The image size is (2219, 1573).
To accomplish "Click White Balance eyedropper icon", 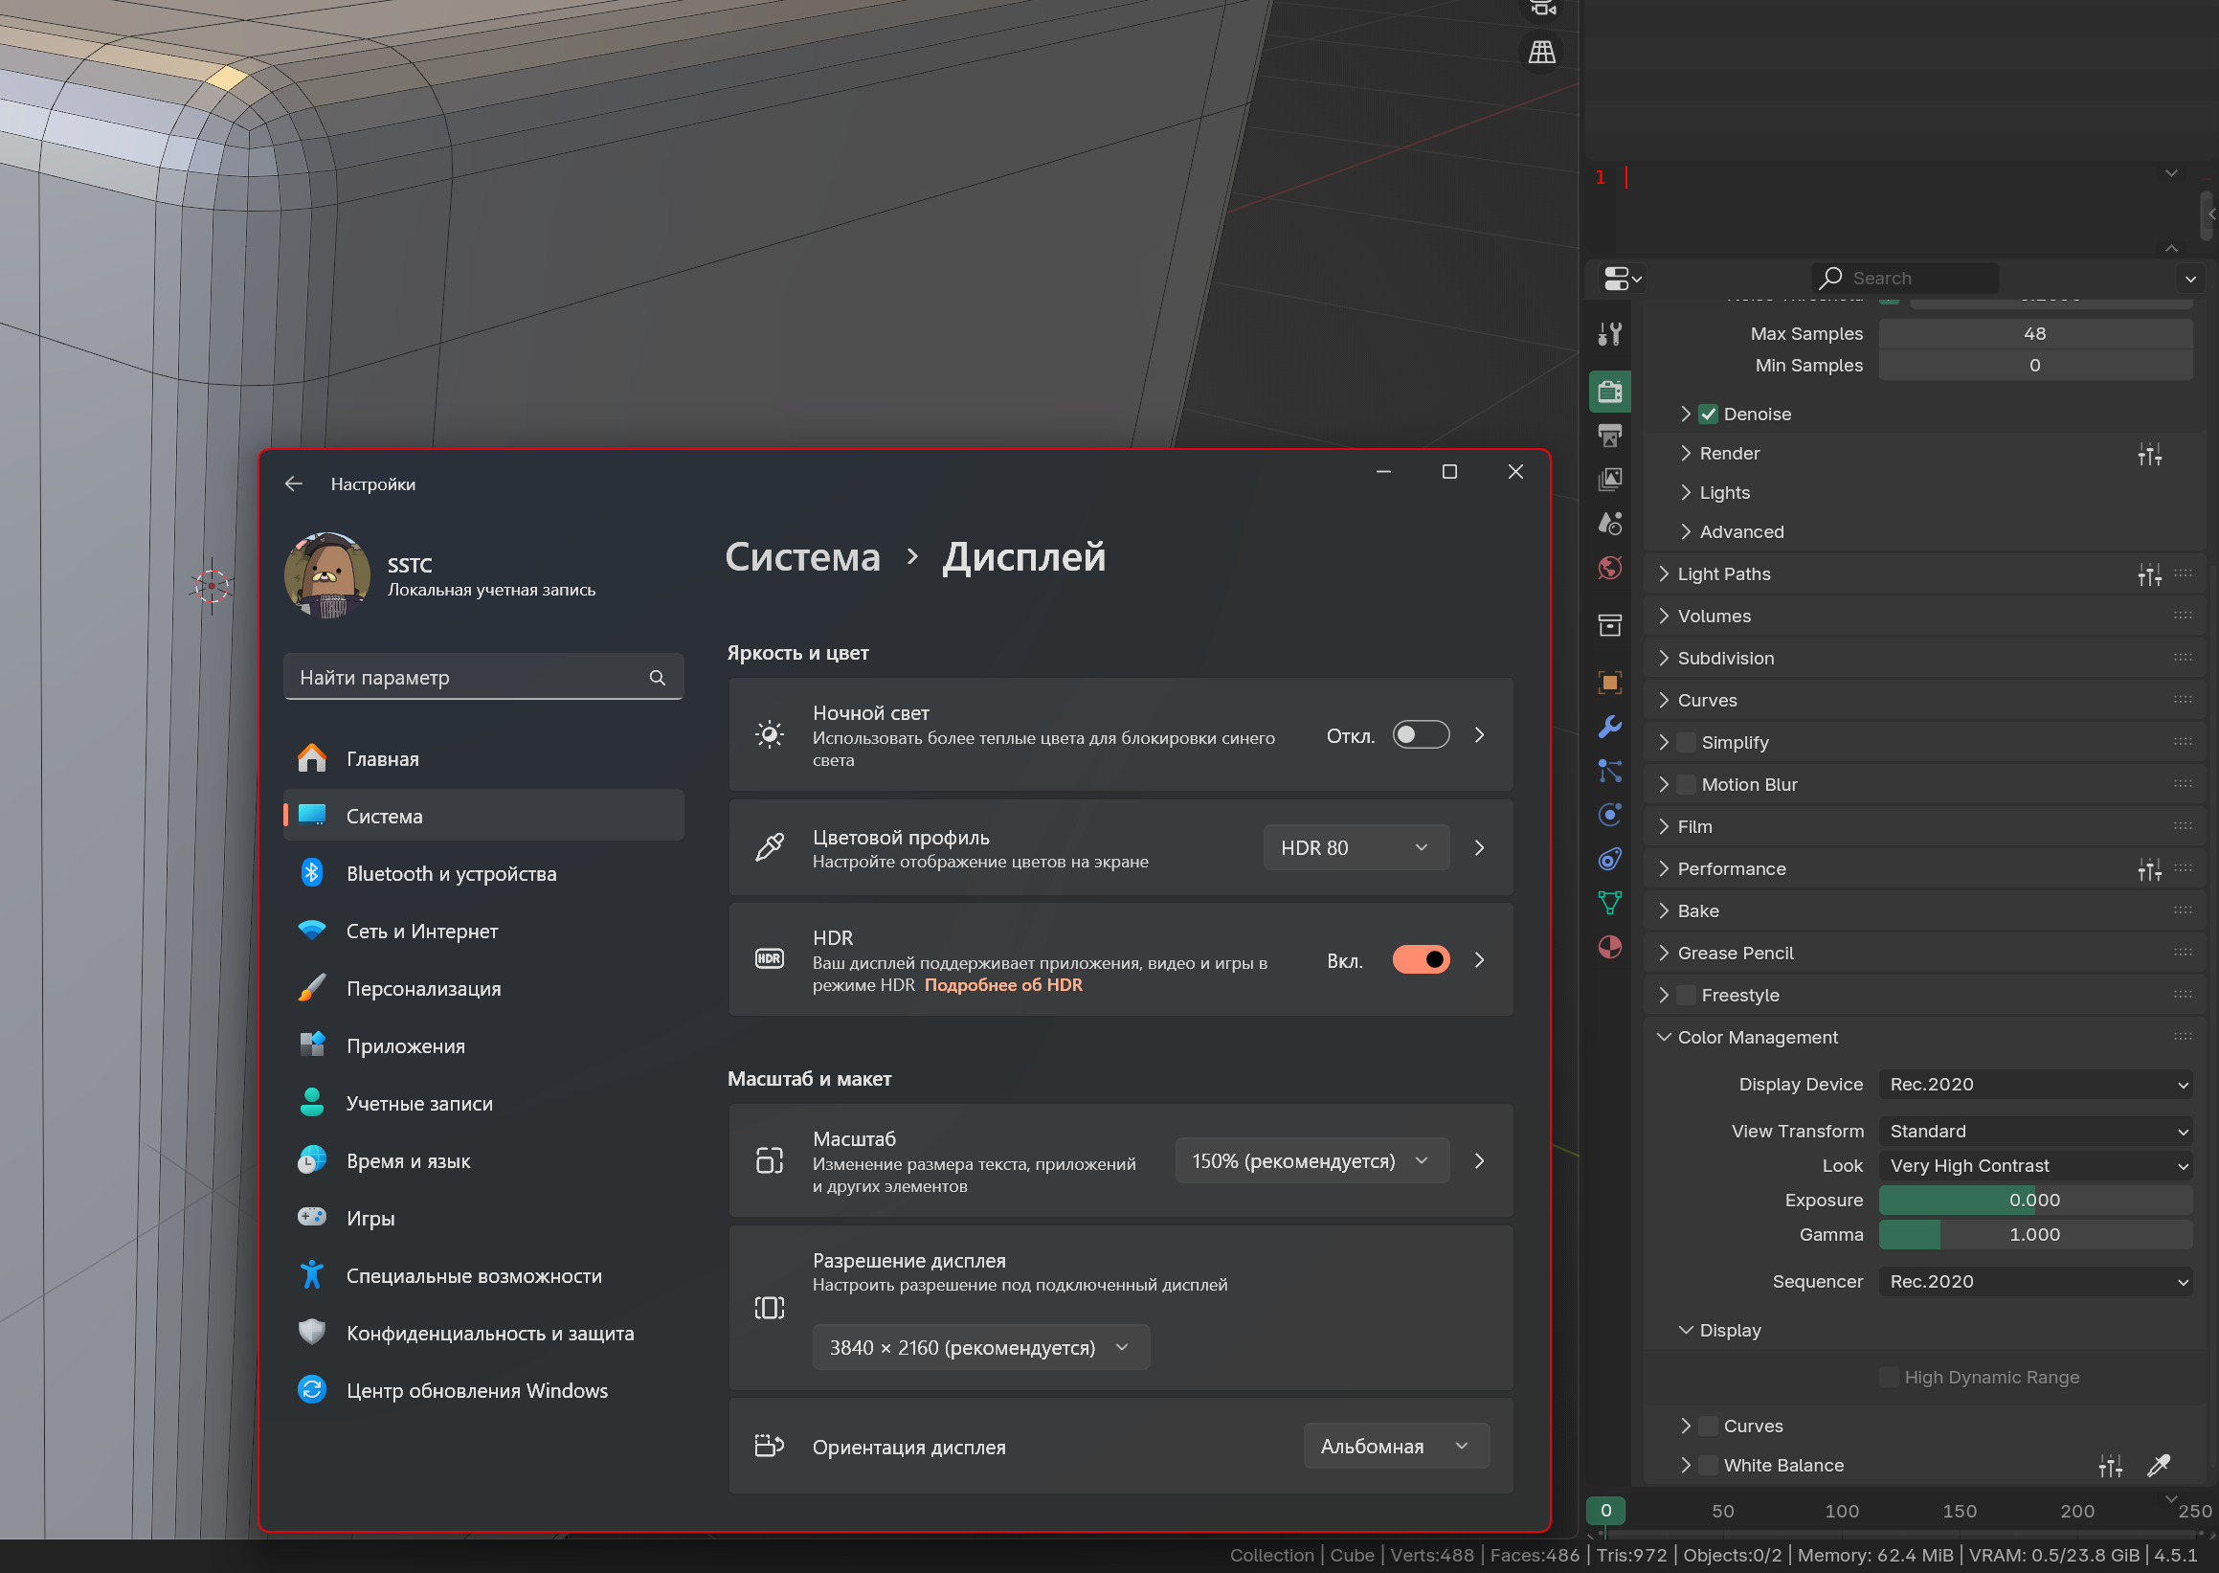I will (2158, 1466).
